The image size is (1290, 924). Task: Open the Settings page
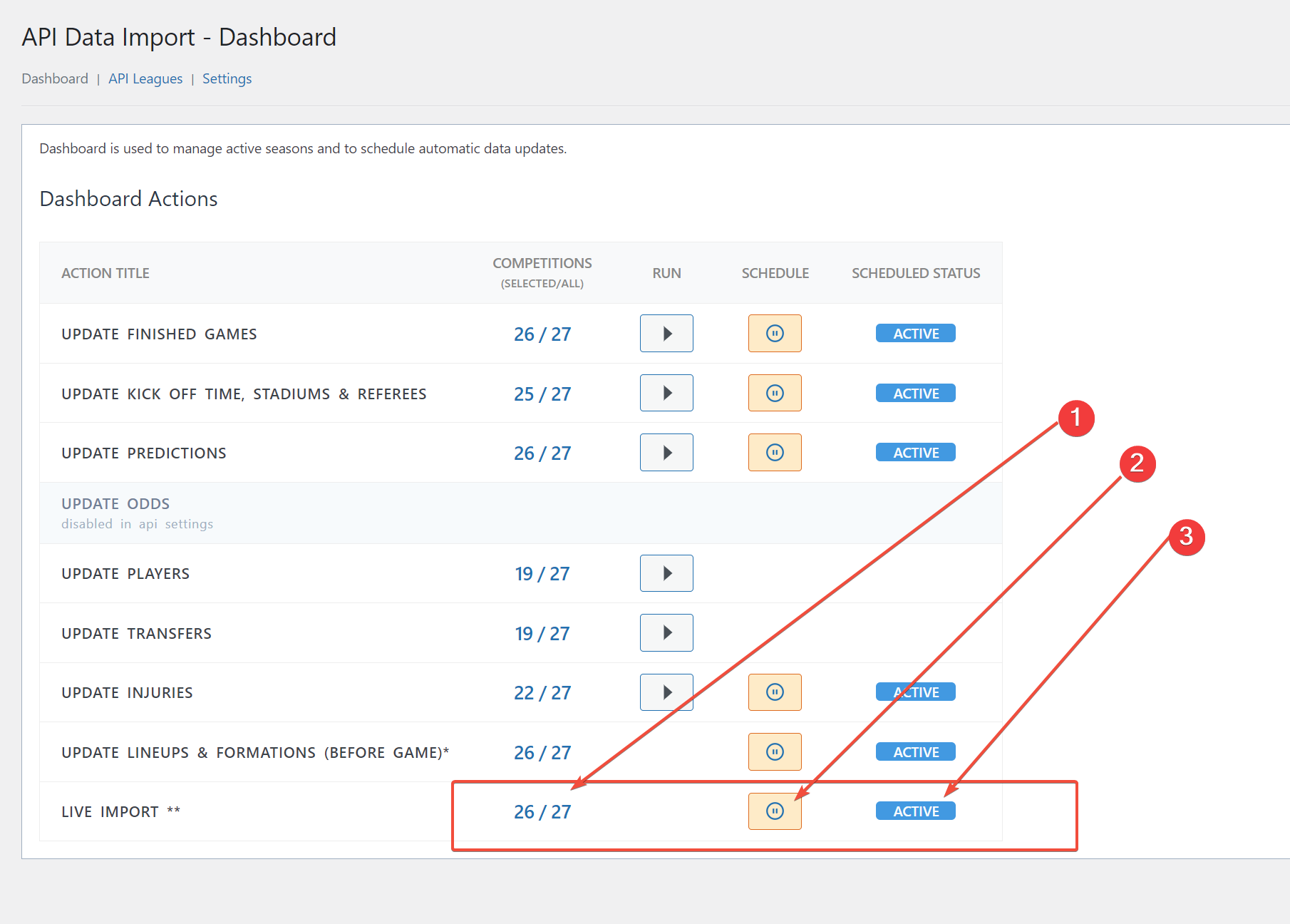tap(227, 78)
